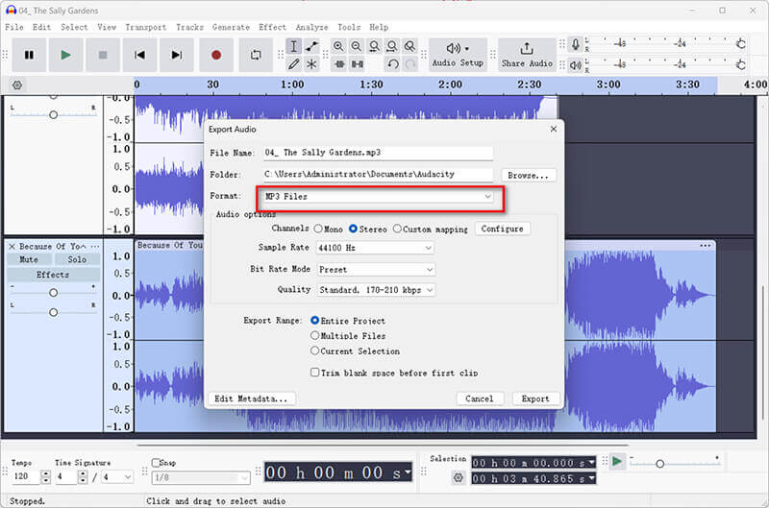Open Audio Setup speaker menu
This screenshot has height=508, width=769.
point(458,55)
